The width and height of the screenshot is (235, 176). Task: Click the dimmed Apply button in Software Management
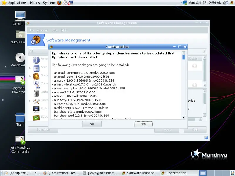point(167,130)
